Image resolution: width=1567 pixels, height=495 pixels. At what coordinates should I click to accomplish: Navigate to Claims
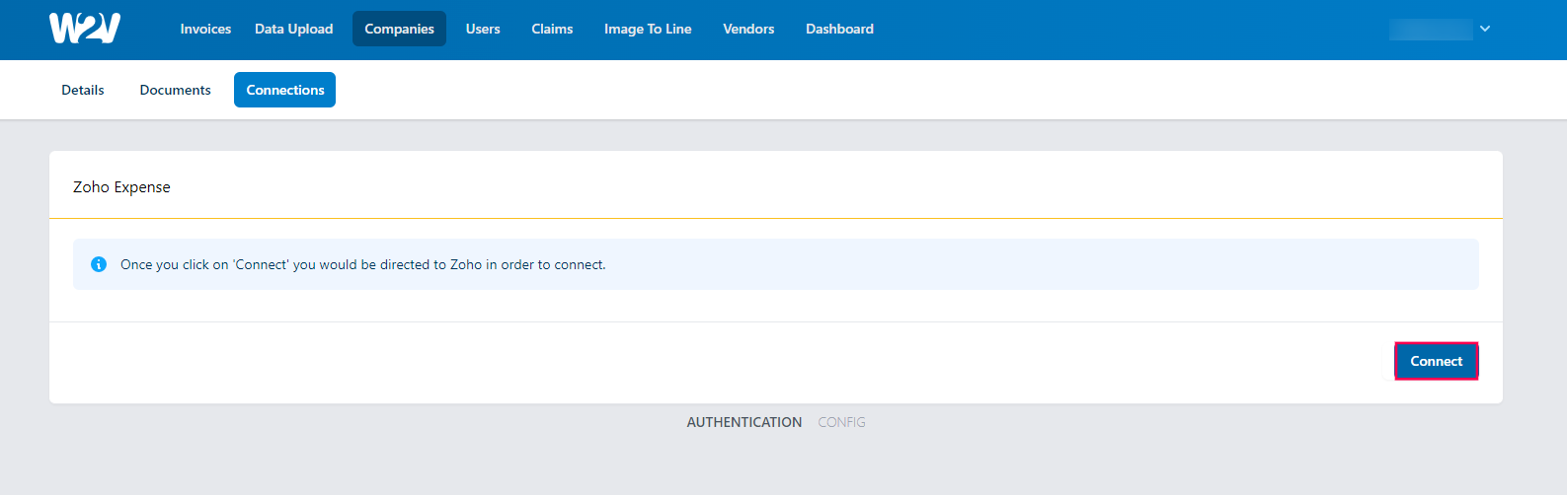point(552,30)
